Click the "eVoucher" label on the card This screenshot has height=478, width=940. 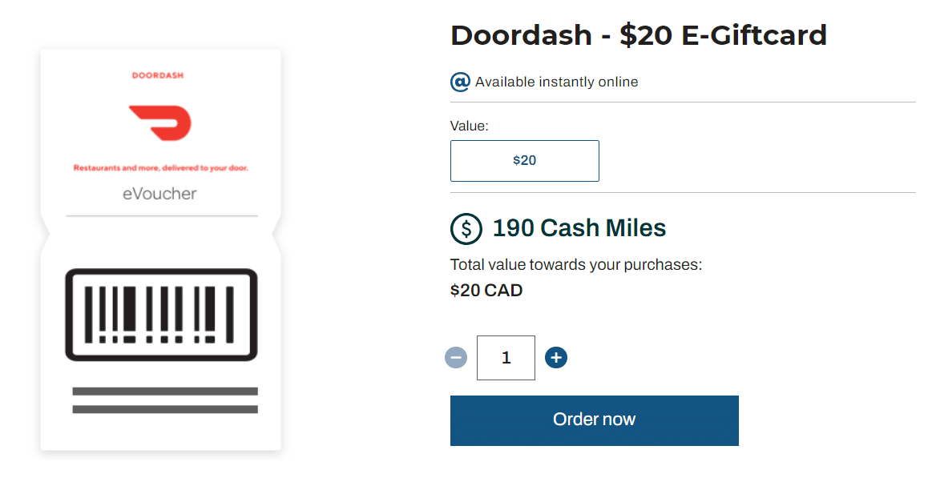(x=159, y=194)
